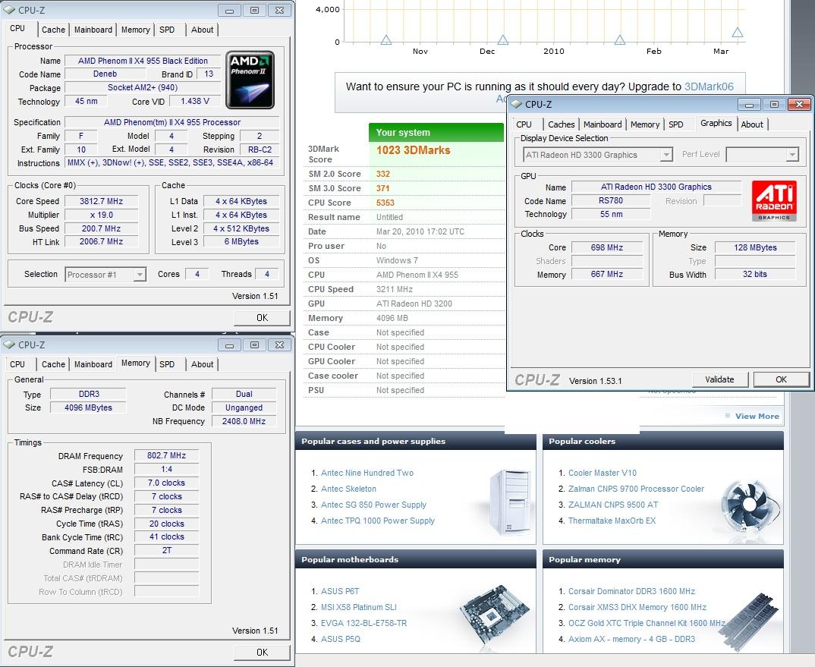Click the GPU Core clock 698 MHz field
Viewport: 815px width, 667px height.
point(606,247)
